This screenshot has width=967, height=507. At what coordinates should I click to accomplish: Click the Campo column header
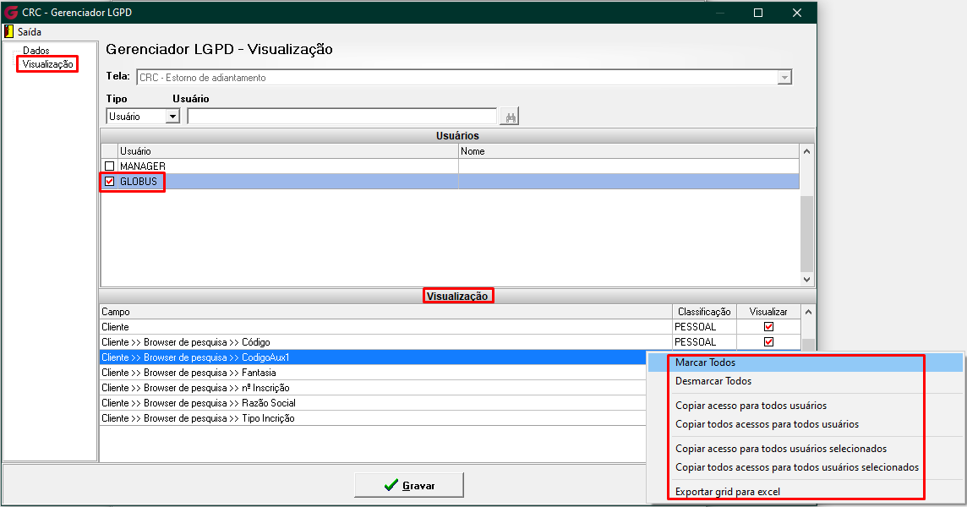click(x=385, y=312)
